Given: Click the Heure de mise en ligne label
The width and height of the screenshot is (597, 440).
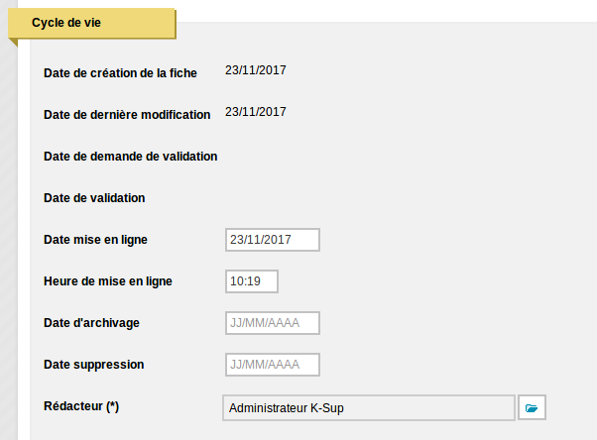Looking at the screenshot, I should click(108, 281).
